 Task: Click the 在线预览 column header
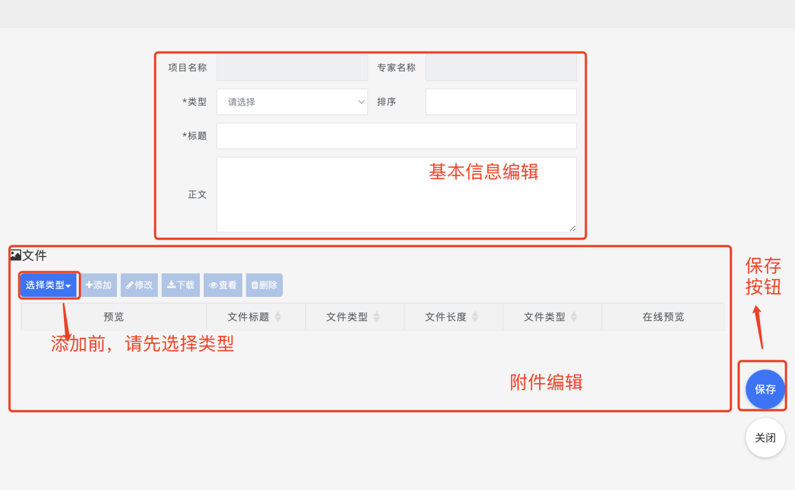point(663,317)
